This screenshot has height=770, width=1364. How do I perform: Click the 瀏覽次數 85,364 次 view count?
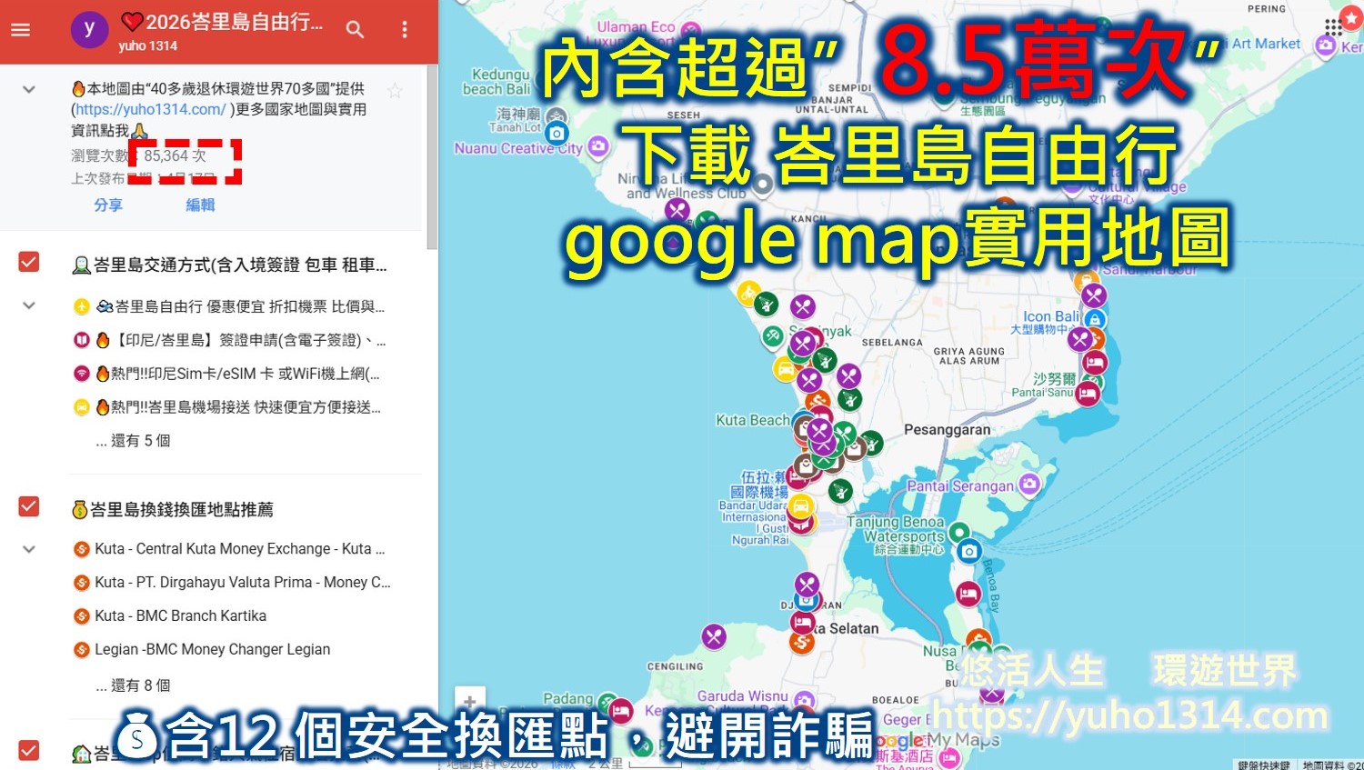point(139,156)
